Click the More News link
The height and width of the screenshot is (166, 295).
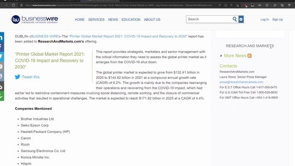[235, 56]
